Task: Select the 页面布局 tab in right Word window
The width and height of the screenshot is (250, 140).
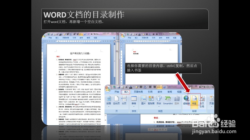Action: (x=145, y=38)
